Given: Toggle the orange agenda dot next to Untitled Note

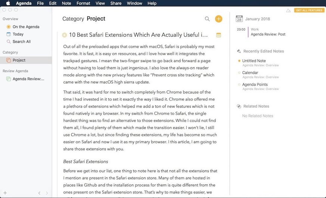Looking at the screenshot, I should [239, 61].
